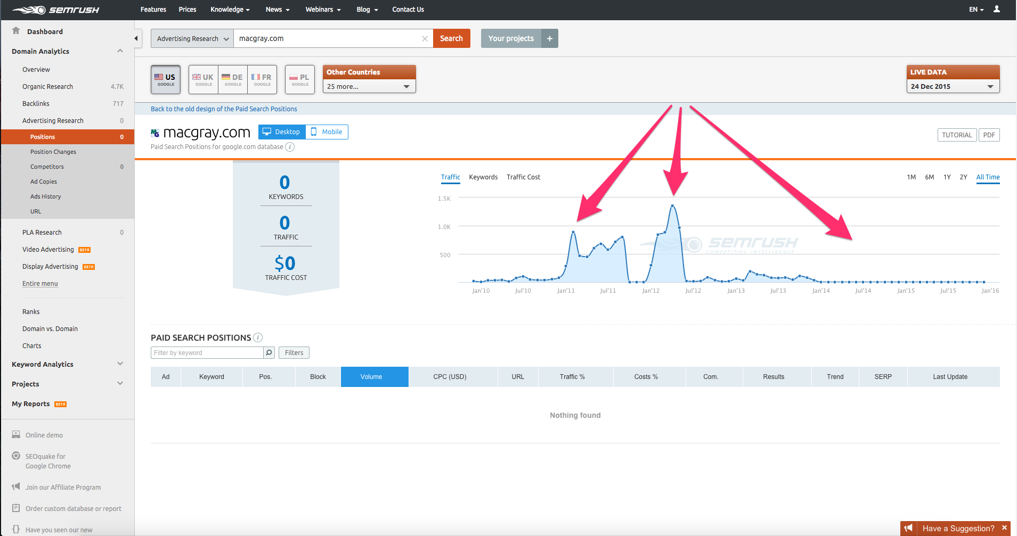Open the Other Countries 25 more dropdown

click(369, 86)
